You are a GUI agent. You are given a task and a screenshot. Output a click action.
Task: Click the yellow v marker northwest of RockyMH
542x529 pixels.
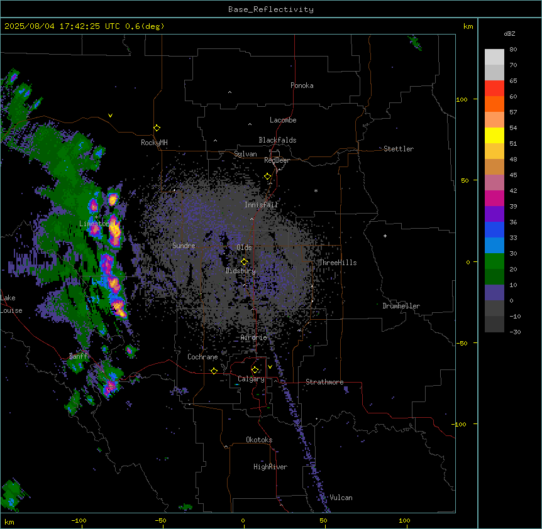(110, 116)
